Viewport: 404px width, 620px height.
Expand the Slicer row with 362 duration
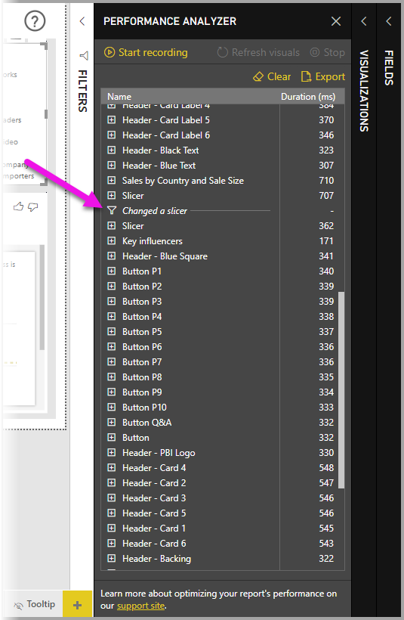coord(112,226)
